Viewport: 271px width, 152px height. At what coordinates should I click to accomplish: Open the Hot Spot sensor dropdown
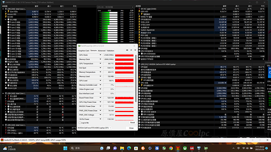tap(100, 68)
